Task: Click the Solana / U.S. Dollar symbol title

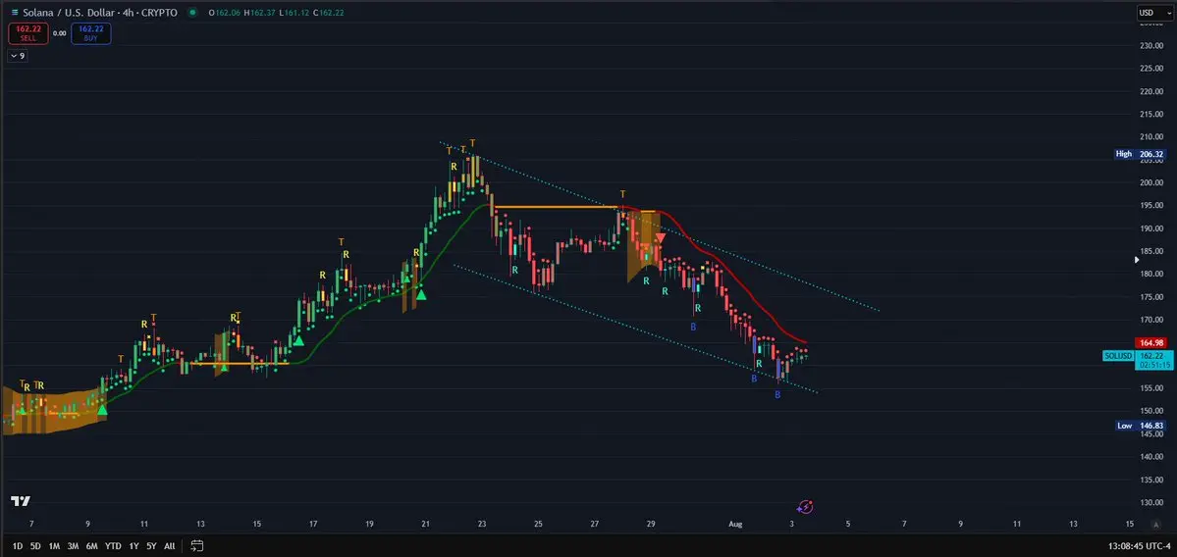Action: (x=99, y=13)
